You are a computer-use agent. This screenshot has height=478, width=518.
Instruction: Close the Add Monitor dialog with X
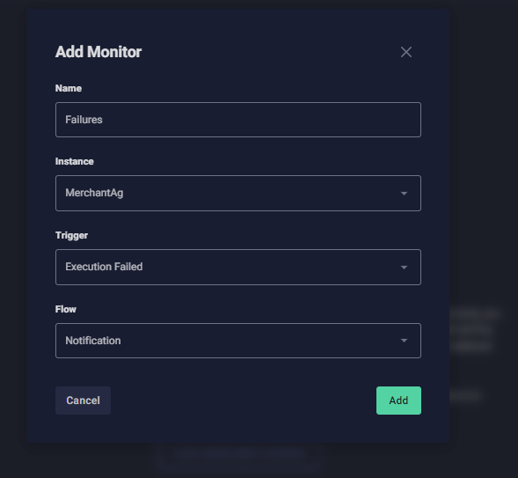click(x=406, y=52)
